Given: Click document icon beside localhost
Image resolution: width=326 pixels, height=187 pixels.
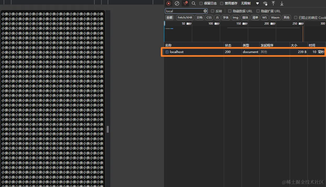Looking at the screenshot, I should pyautogui.click(x=167, y=52).
